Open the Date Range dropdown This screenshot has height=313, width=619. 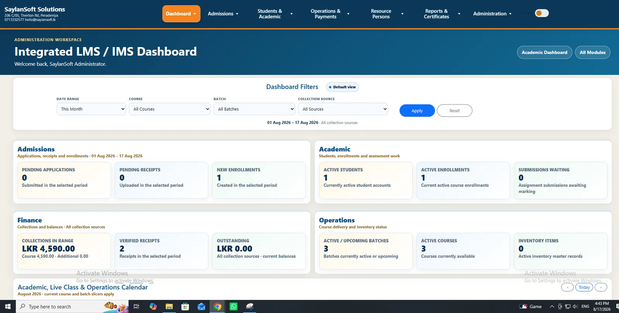[x=91, y=109]
